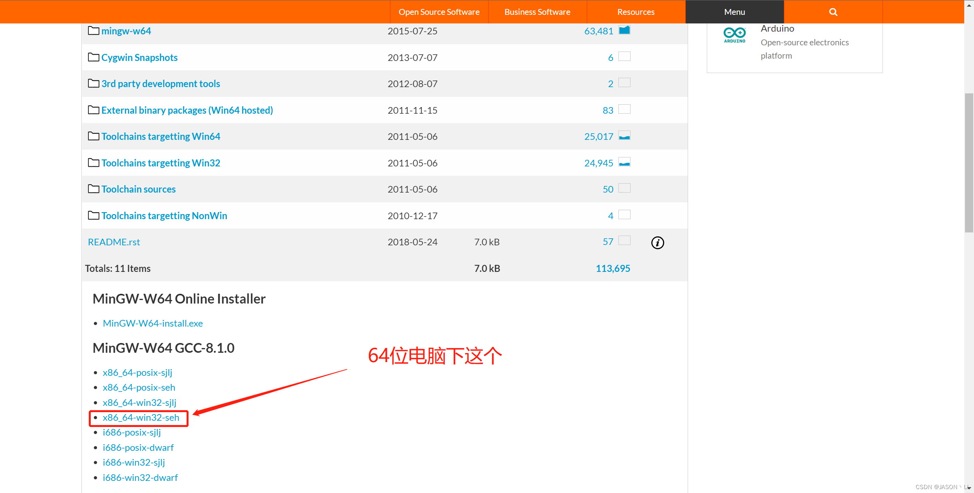Click the folder icon beside Cygwin Snapshots
The width and height of the screenshot is (974, 493).
pos(93,57)
